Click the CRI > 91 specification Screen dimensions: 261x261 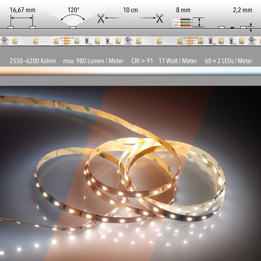(x=142, y=61)
